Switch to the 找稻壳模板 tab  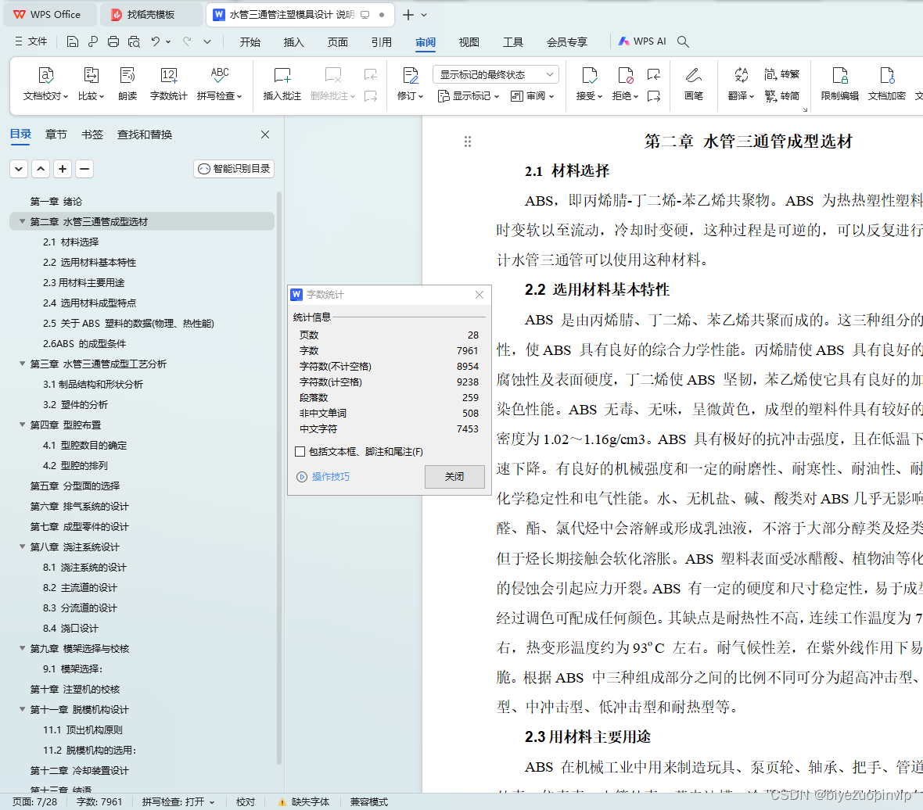pyautogui.click(x=151, y=15)
